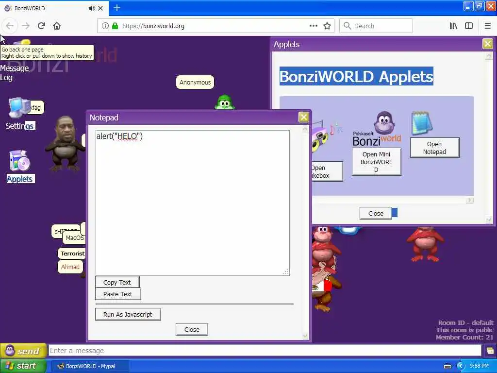
Task: Click Paste Text in Notepad
Action: click(x=117, y=294)
